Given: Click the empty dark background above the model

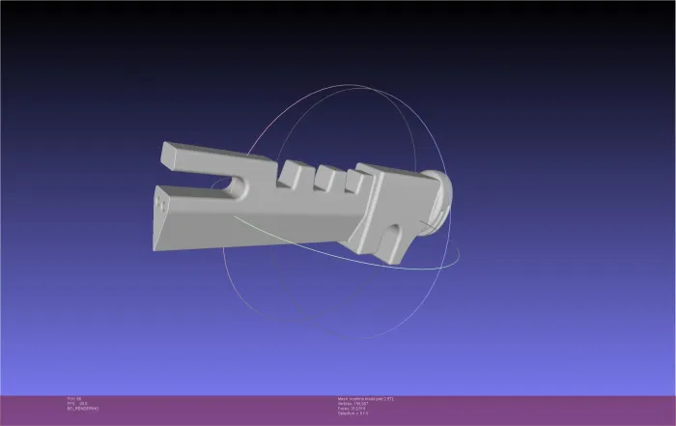Looking at the screenshot, I should click(336, 43).
